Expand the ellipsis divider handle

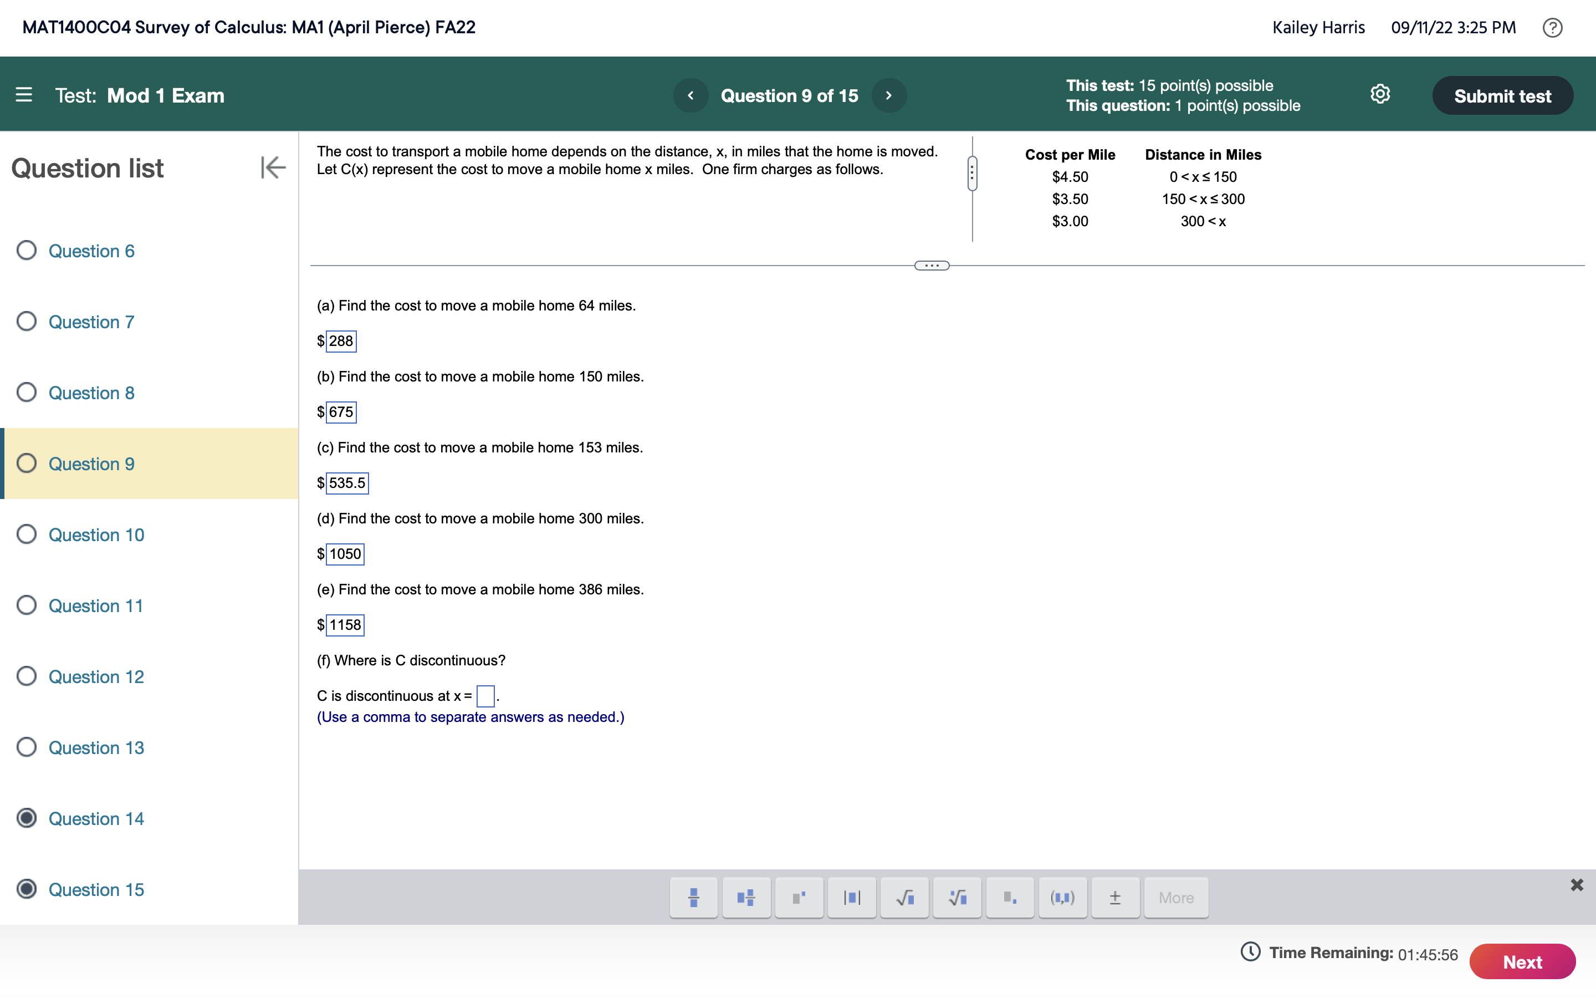931,266
